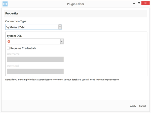Click the Password input field

point(35,71)
